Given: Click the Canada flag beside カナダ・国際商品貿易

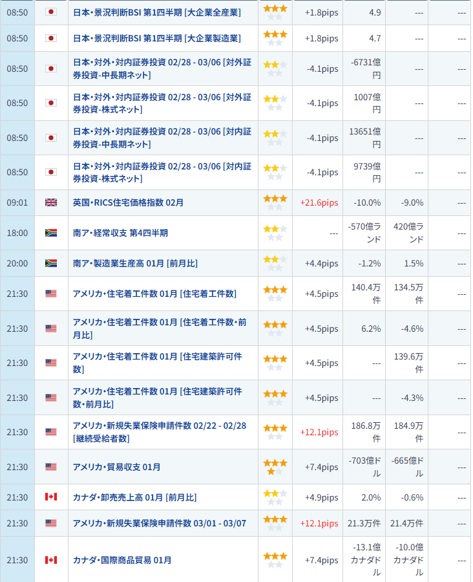Looking at the screenshot, I should point(51,559).
